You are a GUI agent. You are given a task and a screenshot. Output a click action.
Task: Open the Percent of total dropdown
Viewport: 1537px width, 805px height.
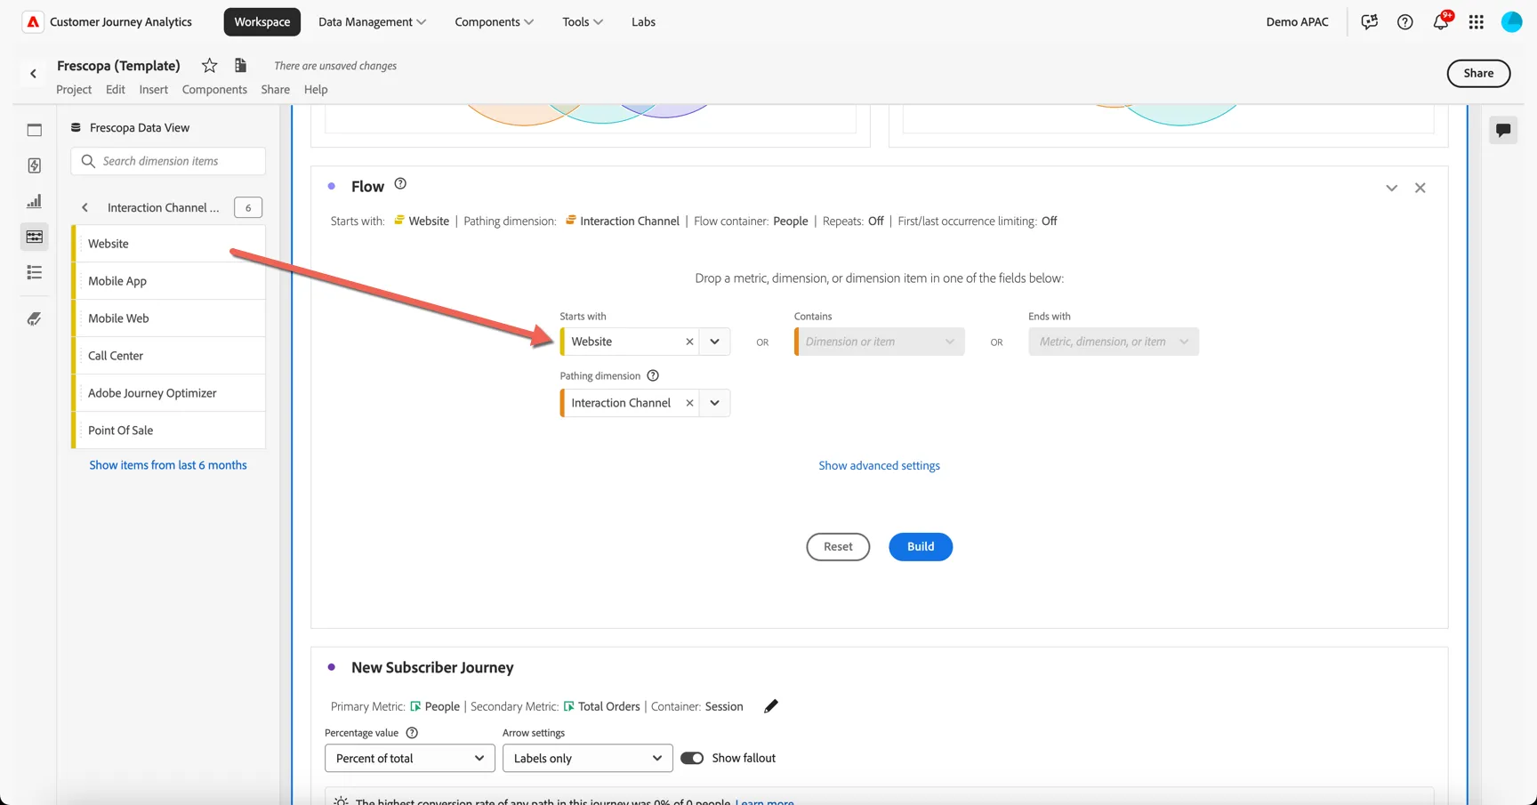(x=410, y=758)
